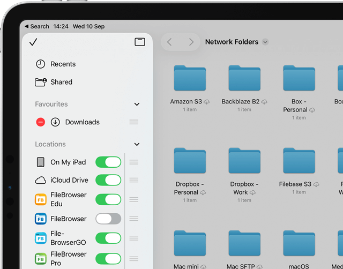Turn off the iCloud Drive toggle

[x=108, y=180]
